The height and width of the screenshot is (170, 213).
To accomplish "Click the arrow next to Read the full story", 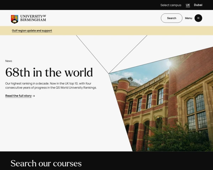I will click(x=34, y=96).
